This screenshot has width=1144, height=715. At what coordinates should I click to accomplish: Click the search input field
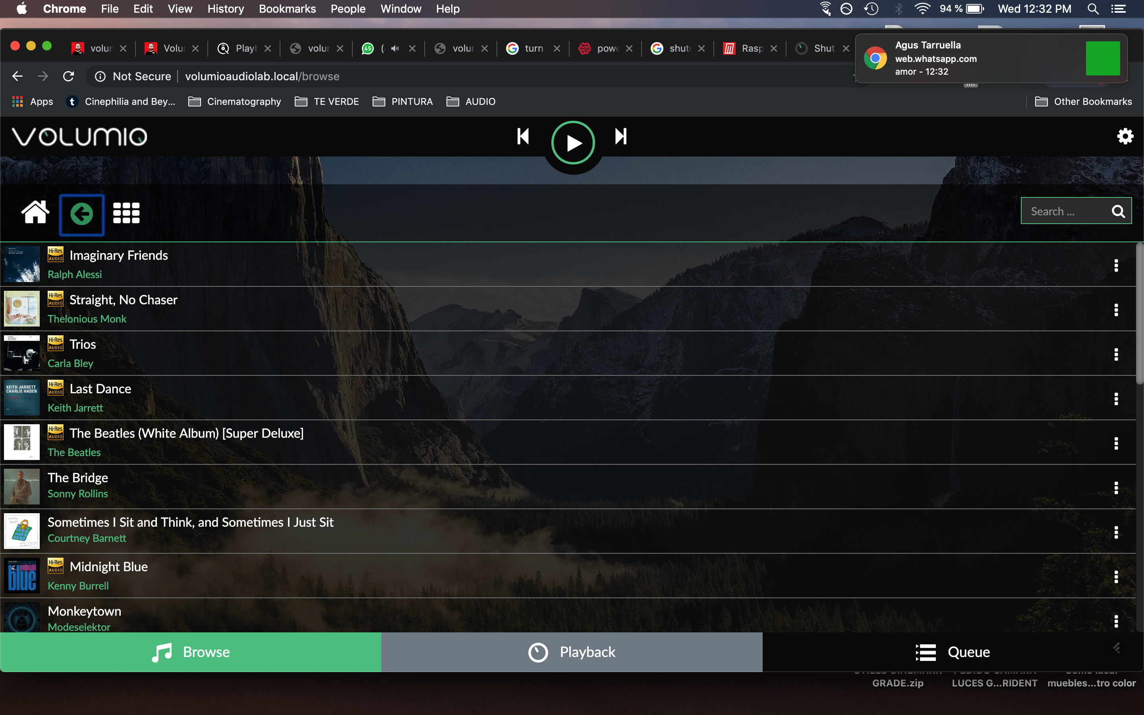(x=1067, y=211)
